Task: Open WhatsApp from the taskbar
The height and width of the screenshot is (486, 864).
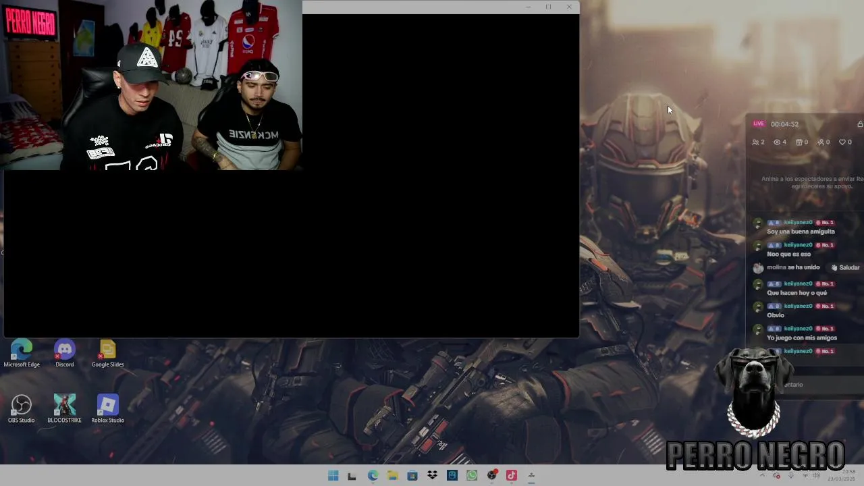Action: (x=472, y=476)
